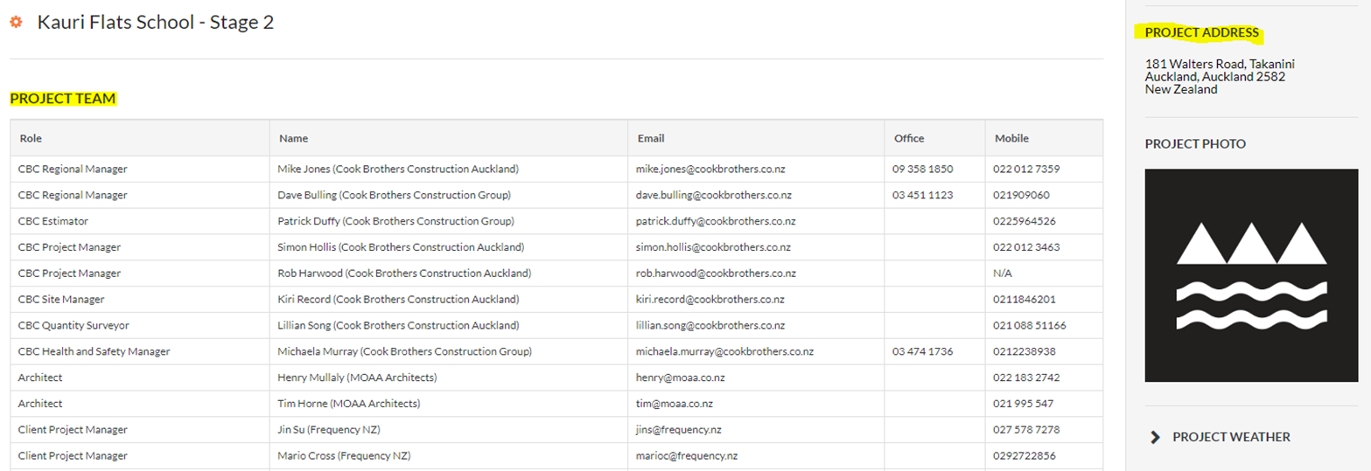This screenshot has height=471, width=1371.
Task: Click the N/A mobile cell for Rob Harwood
Action: (1044, 274)
